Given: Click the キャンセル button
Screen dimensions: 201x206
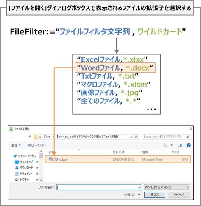Looking at the screenshot, I should coord(179,195).
